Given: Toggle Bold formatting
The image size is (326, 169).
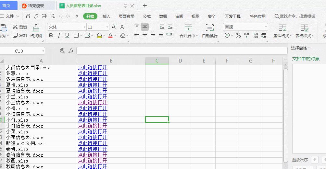Looking at the screenshot, I should tap(51, 36).
